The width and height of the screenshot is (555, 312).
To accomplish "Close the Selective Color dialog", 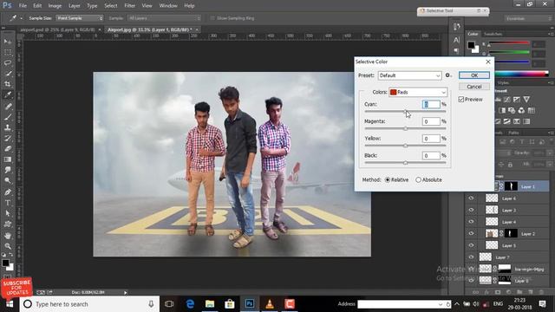I will [x=488, y=62].
